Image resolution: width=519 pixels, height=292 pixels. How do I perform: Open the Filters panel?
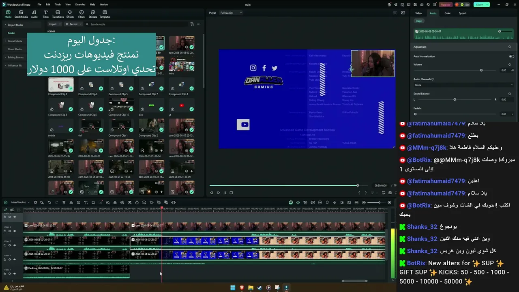[x=81, y=14]
